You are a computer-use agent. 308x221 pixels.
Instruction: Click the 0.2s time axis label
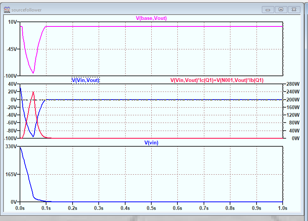pos(73,208)
